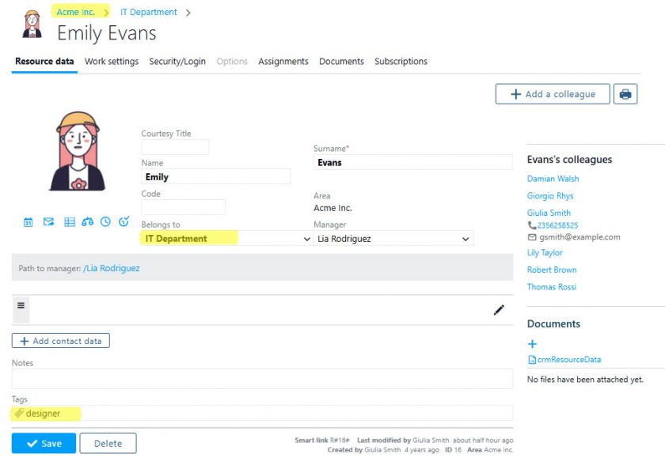
Task: Click the printer icon button
Action: coord(625,94)
